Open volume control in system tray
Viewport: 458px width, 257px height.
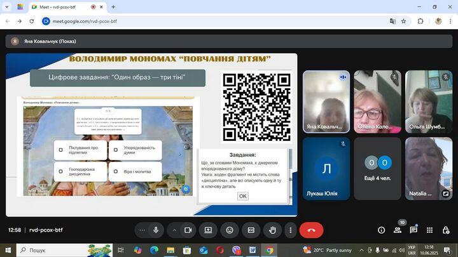(401, 250)
